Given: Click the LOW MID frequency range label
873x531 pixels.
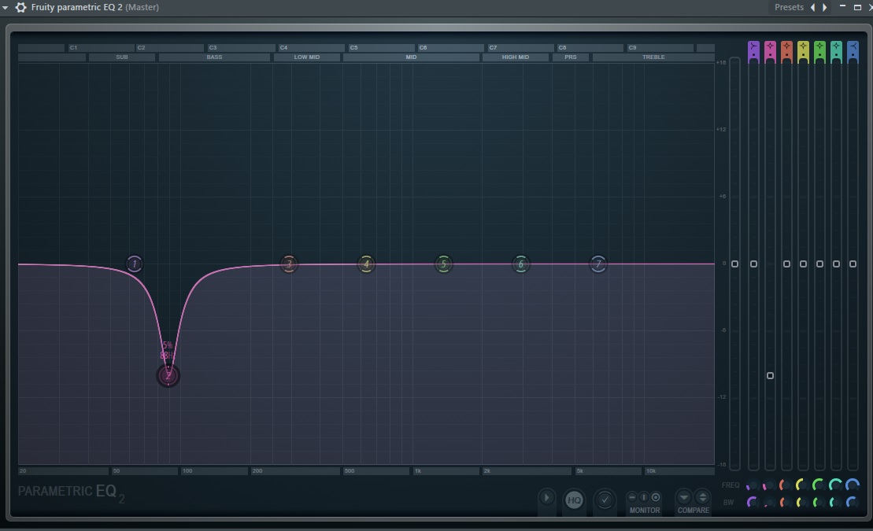Looking at the screenshot, I should tap(307, 57).
